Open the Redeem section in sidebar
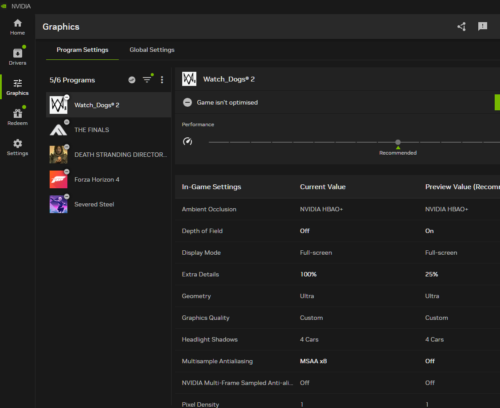This screenshot has width=500, height=408. 17,117
